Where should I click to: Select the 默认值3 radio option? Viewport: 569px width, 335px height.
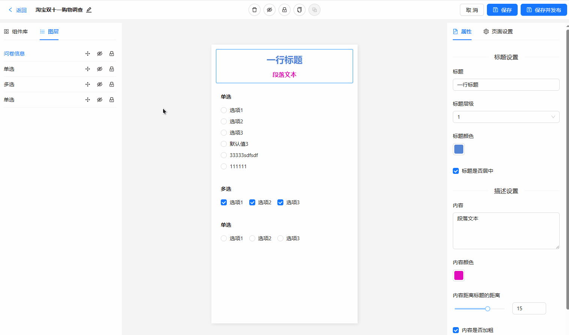coord(224,144)
